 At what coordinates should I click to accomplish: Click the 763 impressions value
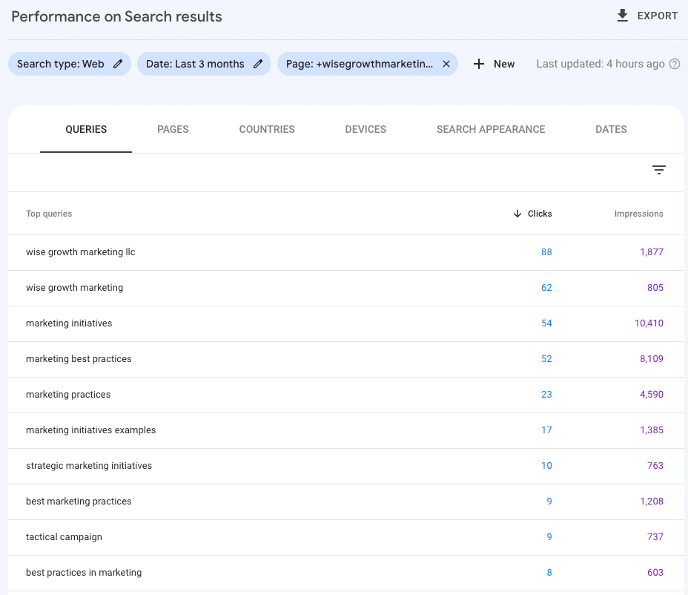655,465
